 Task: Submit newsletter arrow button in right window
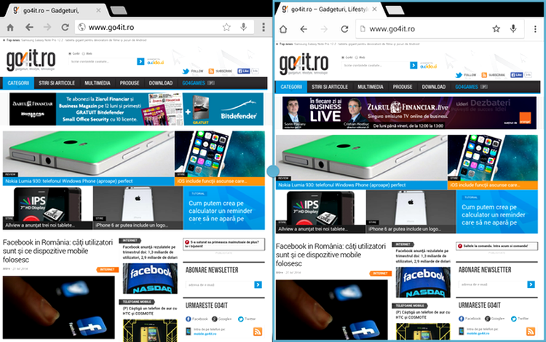click(x=531, y=284)
